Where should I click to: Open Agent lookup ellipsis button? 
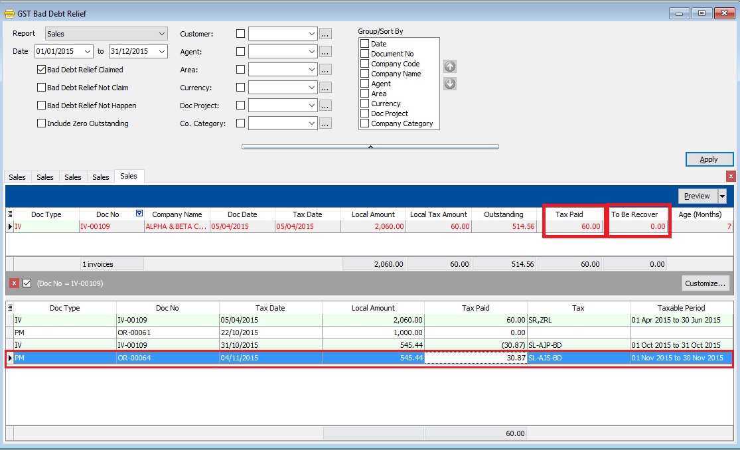(325, 52)
